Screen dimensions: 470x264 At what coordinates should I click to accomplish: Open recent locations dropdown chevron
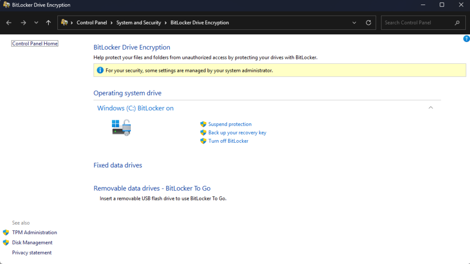tap(36, 22)
